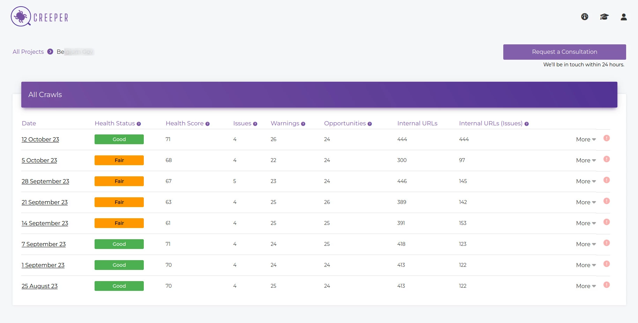Click the Creeper logo
This screenshot has height=323, width=638.
coord(39,16)
